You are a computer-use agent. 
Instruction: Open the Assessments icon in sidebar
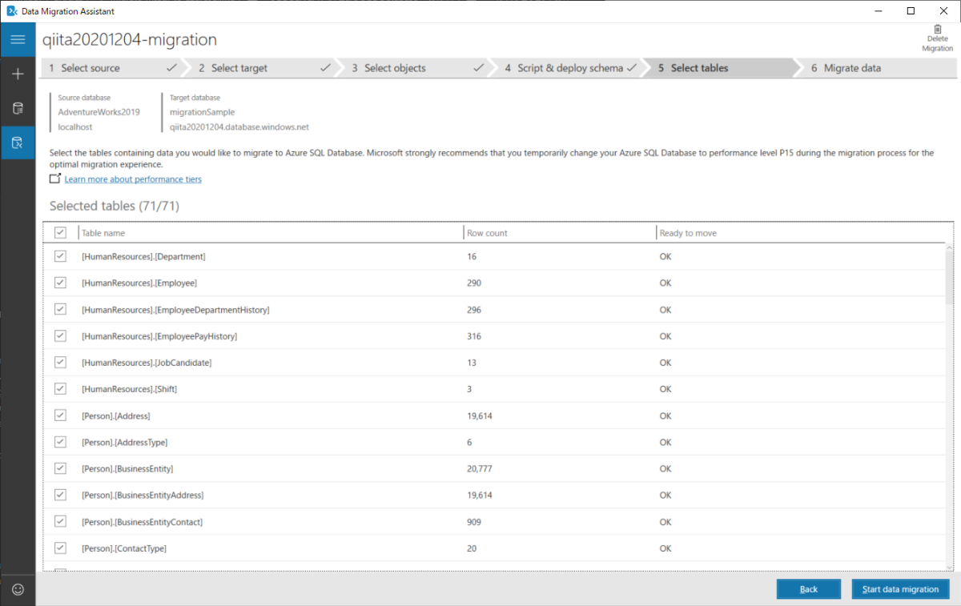[x=18, y=108]
